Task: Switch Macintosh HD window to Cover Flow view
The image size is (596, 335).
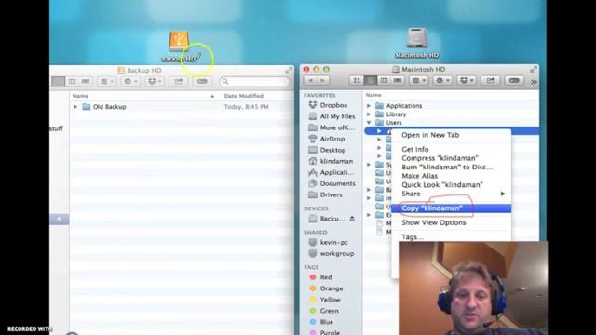Action: pyautogui.click(x=398, y=81)
